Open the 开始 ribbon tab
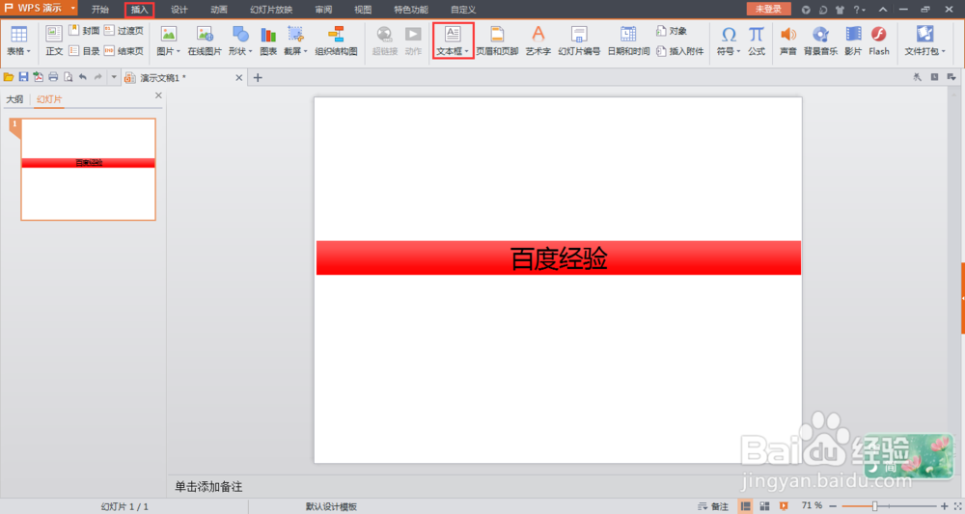 (100, 10)
